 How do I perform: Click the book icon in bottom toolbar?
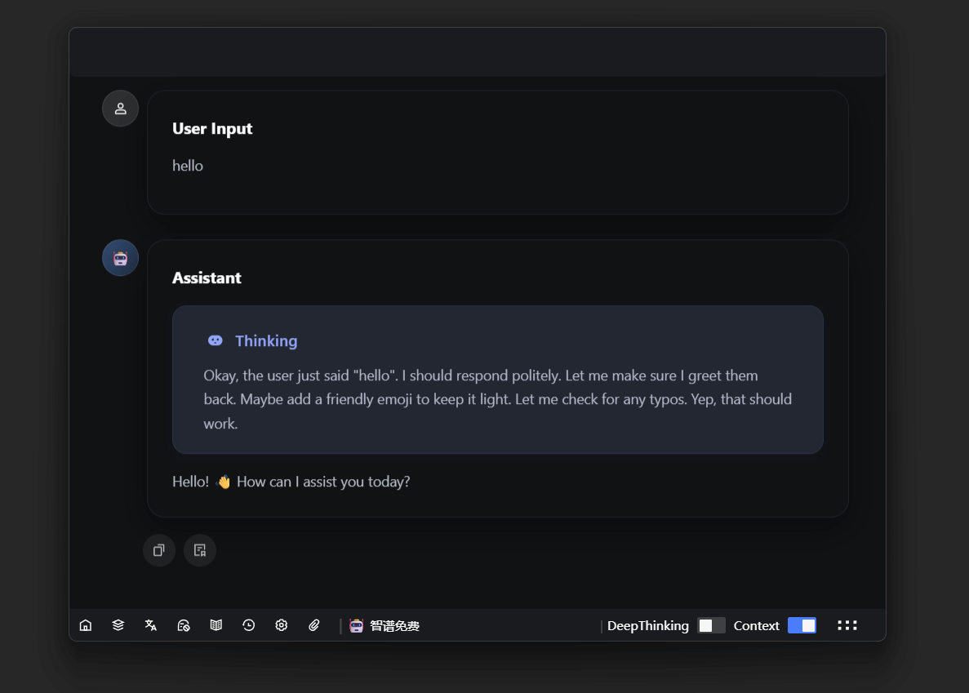[x=216, y=625]
